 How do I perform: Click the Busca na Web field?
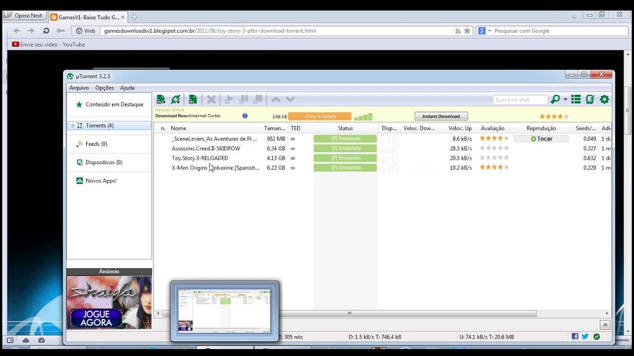coord(520,100)
